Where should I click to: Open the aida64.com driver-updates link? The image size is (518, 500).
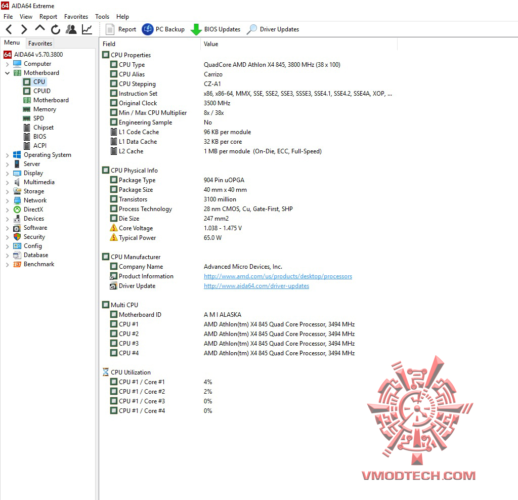pos(256,286)
